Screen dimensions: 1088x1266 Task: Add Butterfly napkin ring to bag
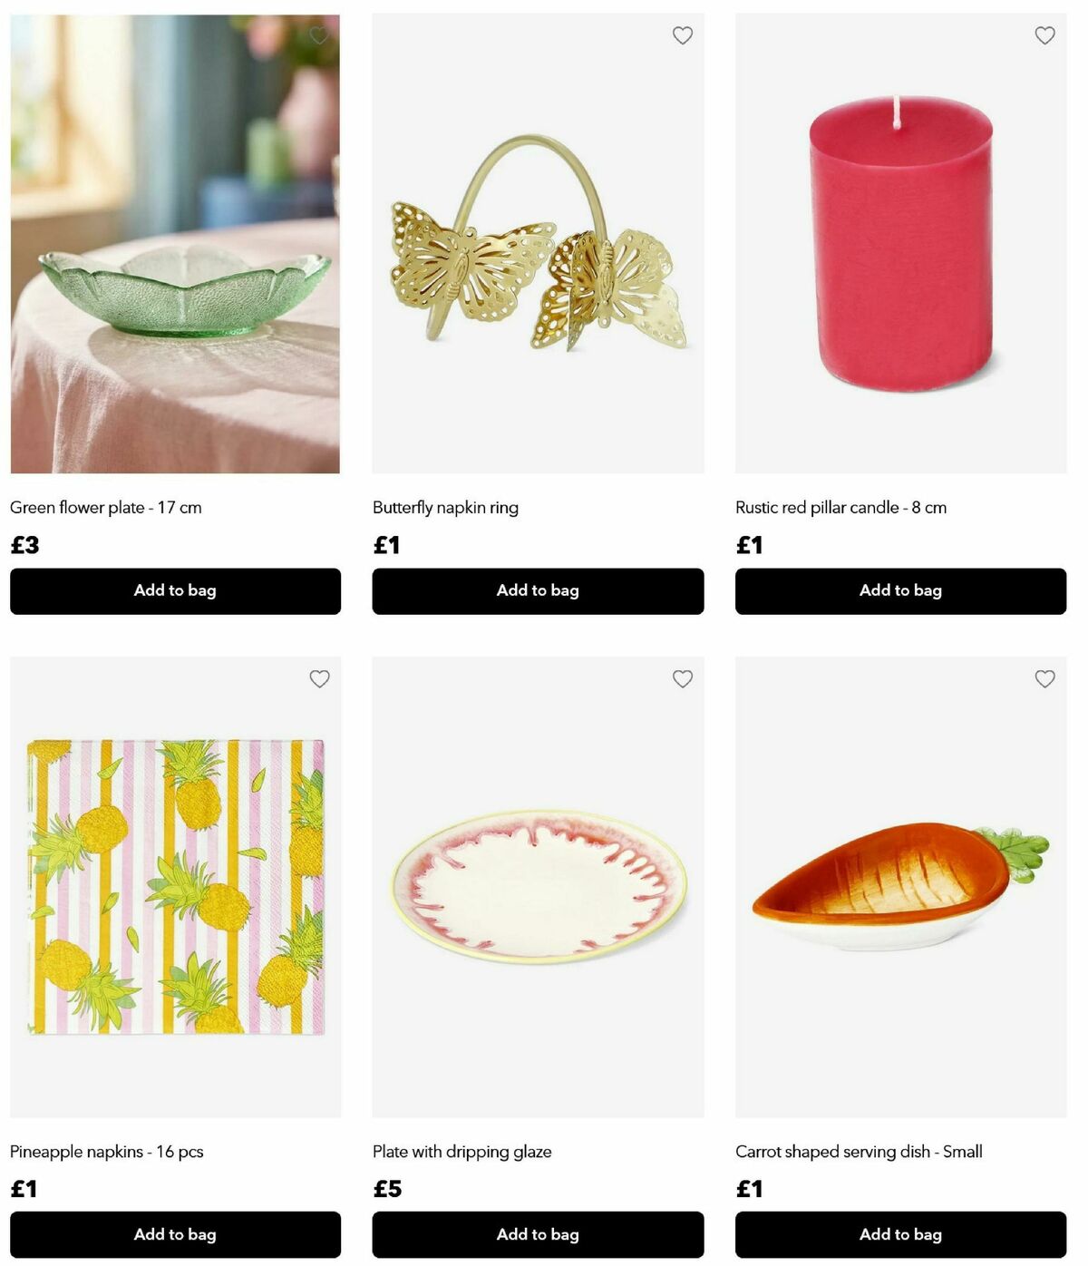(x=538, y=591)
